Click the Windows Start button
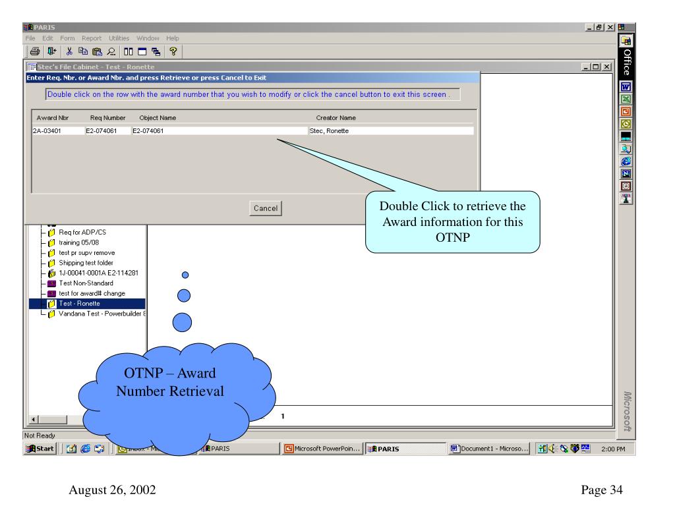Viewport: 675px width, 506px height. click(x=40, y=449)
